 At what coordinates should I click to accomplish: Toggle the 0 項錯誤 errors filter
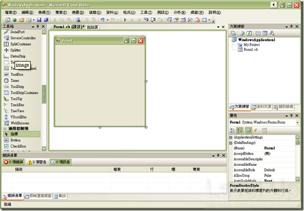14,162
